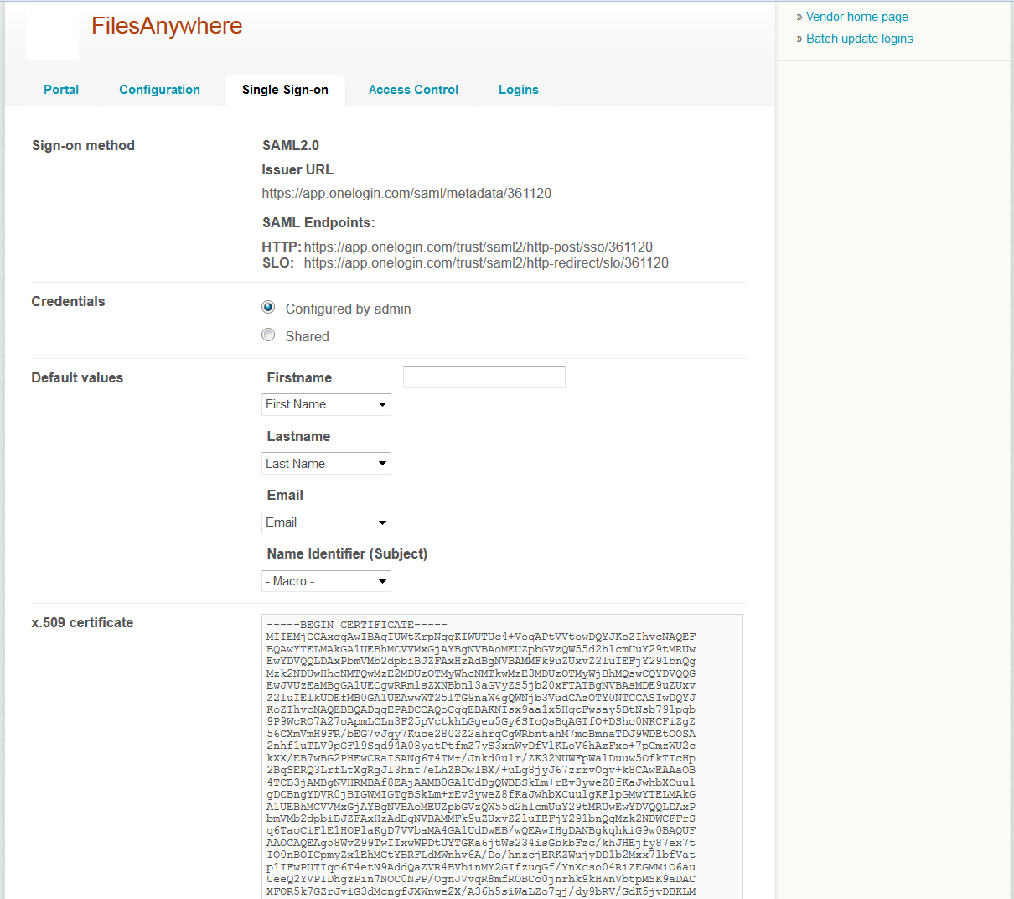Click the SLO http-redirect endpoint URL
This screenshot has width=1014, height=899.
tap(486, 263)
